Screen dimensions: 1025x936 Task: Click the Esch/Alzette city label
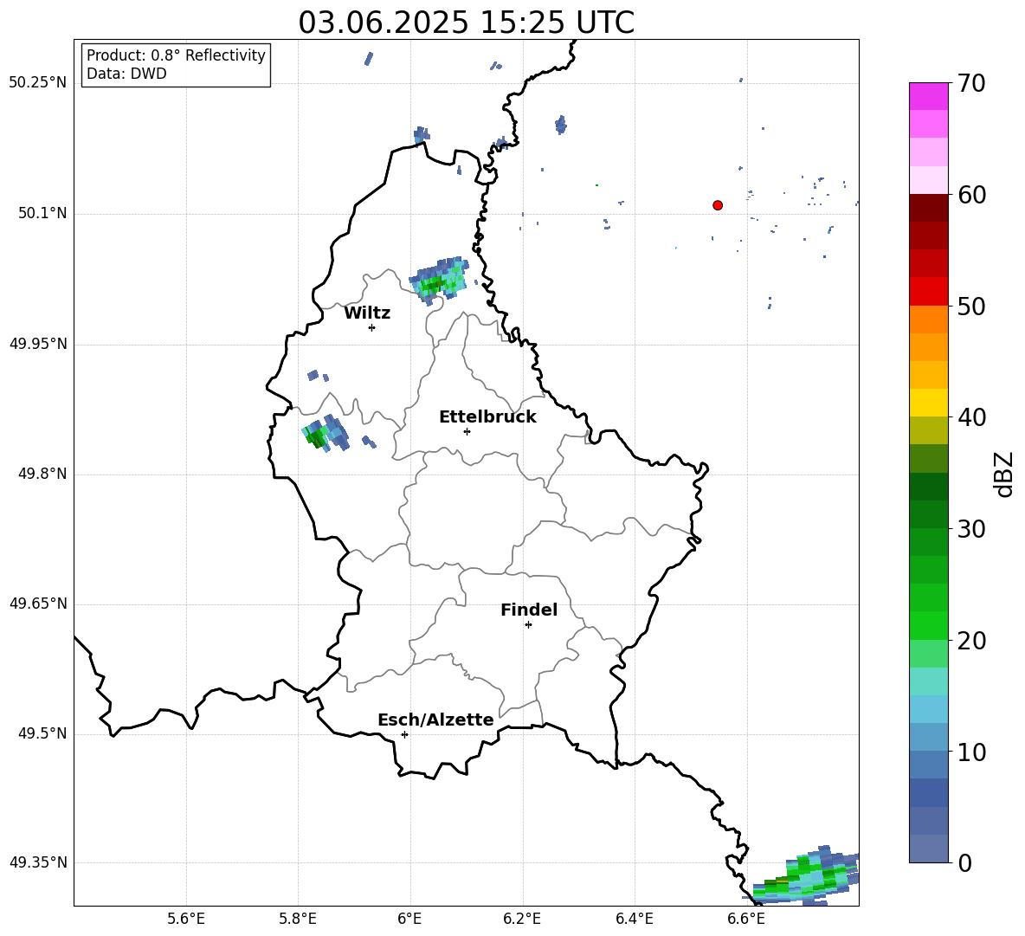click(435, 720)
